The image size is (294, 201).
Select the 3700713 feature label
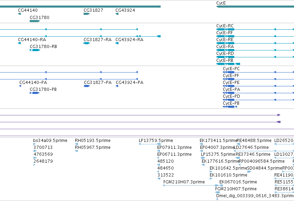pos(43,147)
